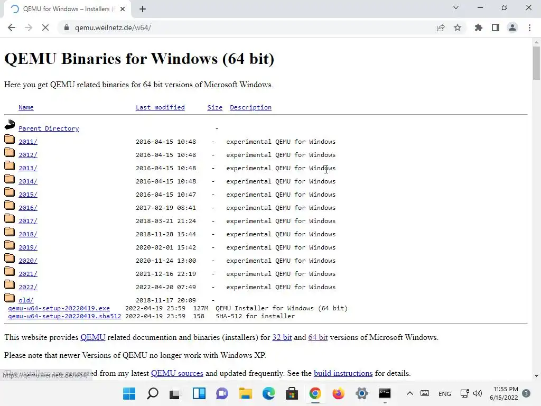The image size is (541, 406).
Task: Open the 2012/ folder link
Action: tap(28, 155)
